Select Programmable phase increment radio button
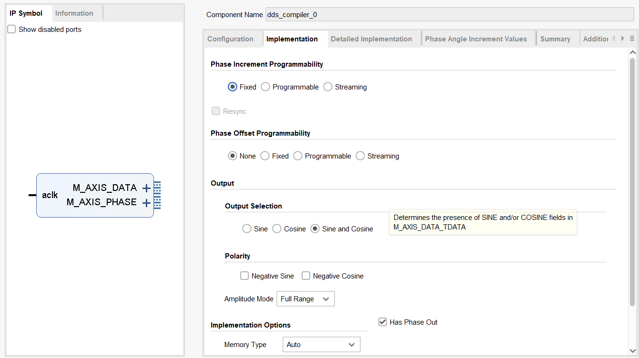This screenshot has height=358, width=639. coord(265,87)
